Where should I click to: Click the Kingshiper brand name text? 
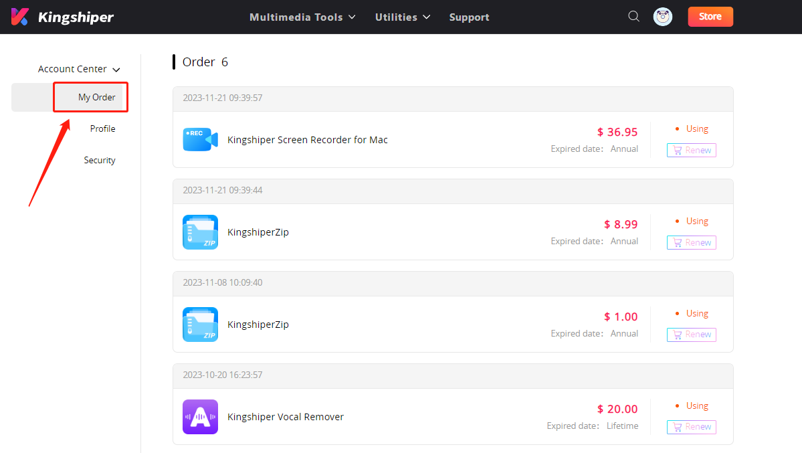click(76, 17)
